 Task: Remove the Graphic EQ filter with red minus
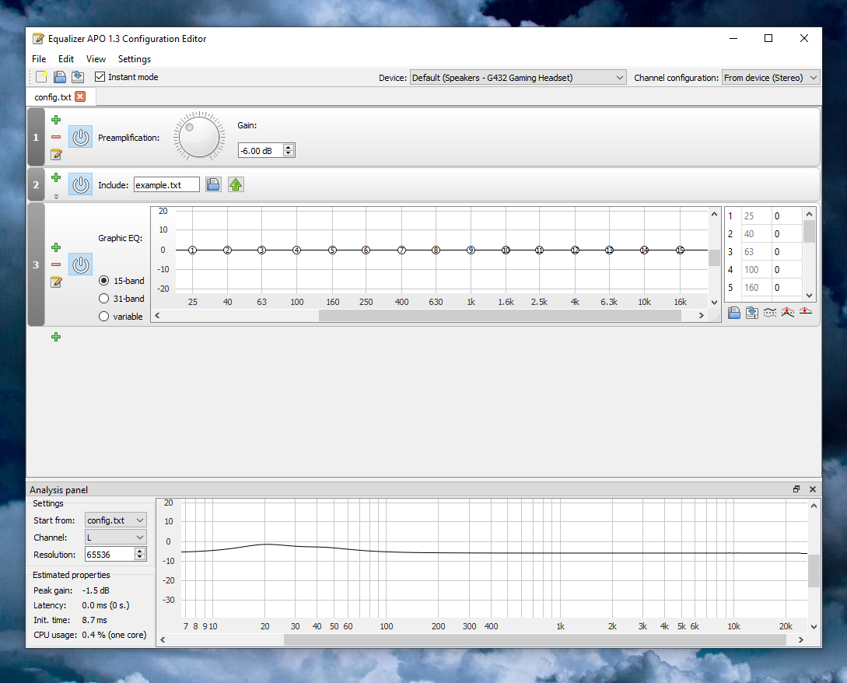[56, 264]
